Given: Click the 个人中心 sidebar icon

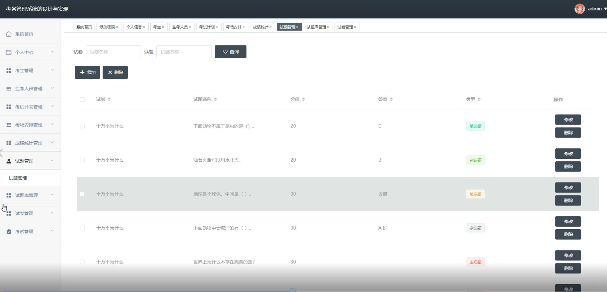Looking at the screenshot, I should 9,52.
